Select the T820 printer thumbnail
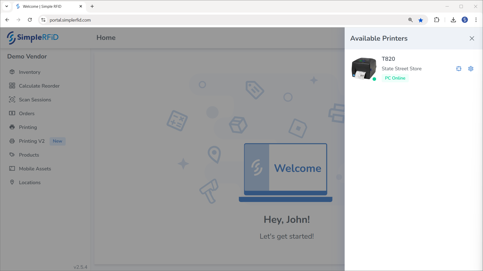Viewport: 483px width, 271px height. tap(364, 69)
